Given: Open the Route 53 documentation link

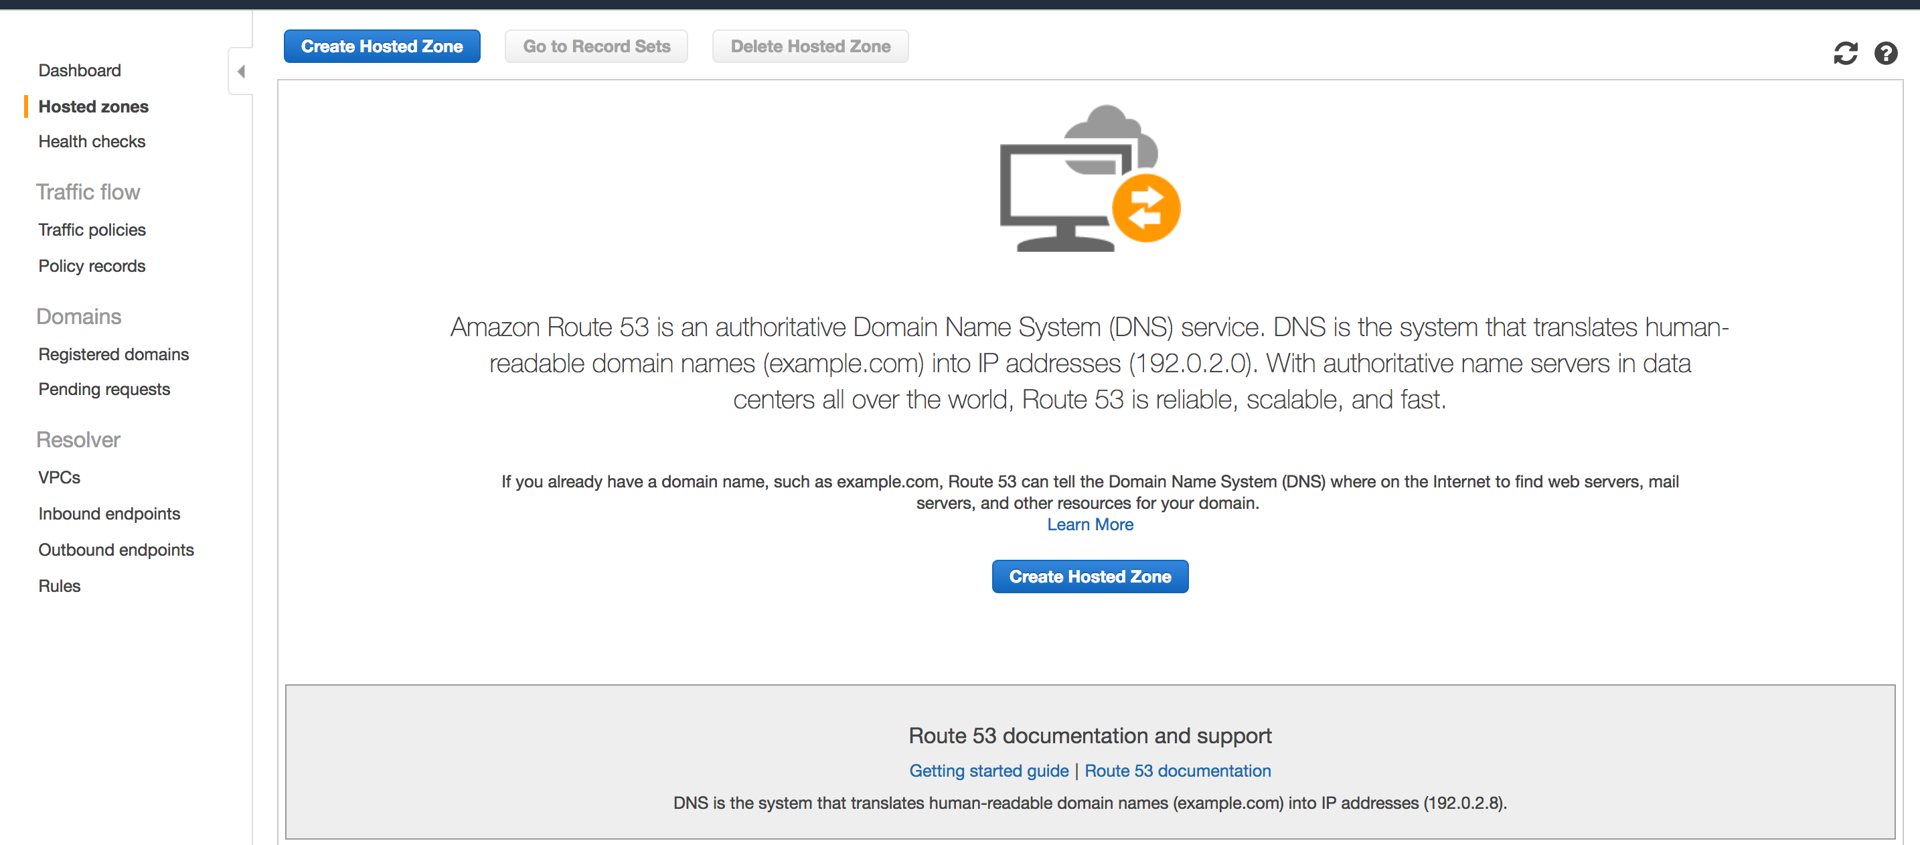Looking at the screenshot, I should point(1178,771).
